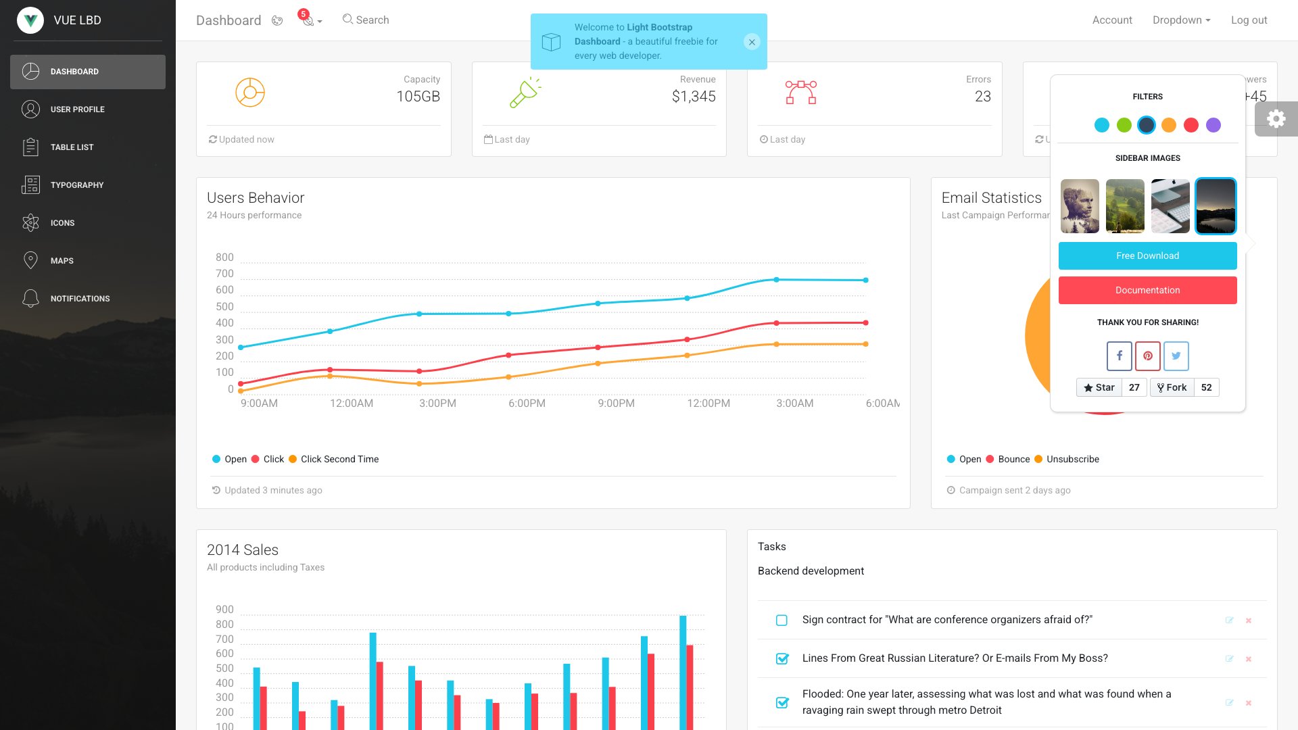Select the orange filter color swatch
The height and width of the screenshot is (730, 1298).
coord(1169,125)
